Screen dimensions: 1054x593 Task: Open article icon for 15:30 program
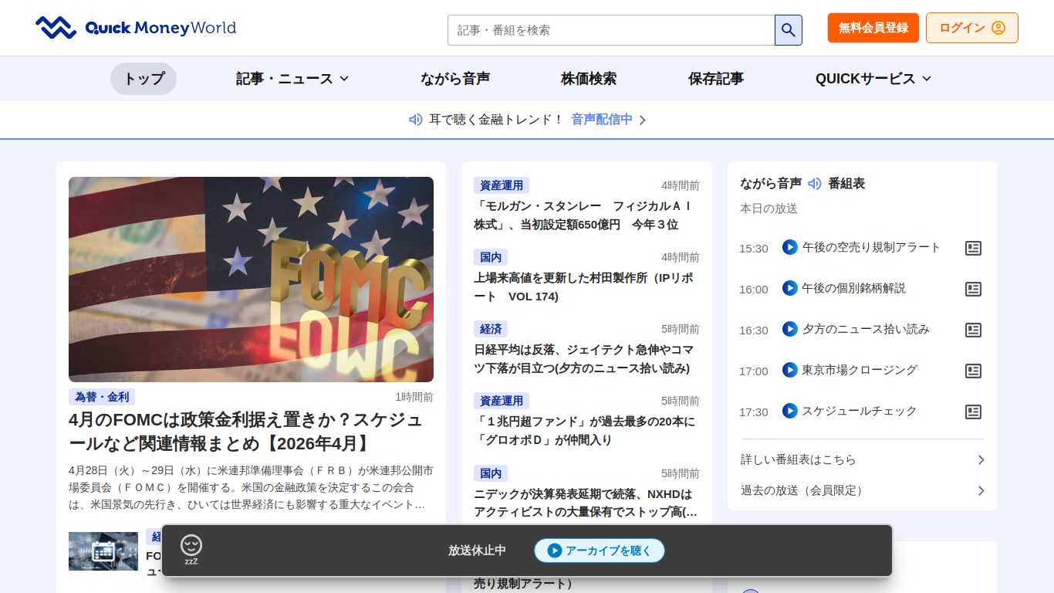pos(974,248)
